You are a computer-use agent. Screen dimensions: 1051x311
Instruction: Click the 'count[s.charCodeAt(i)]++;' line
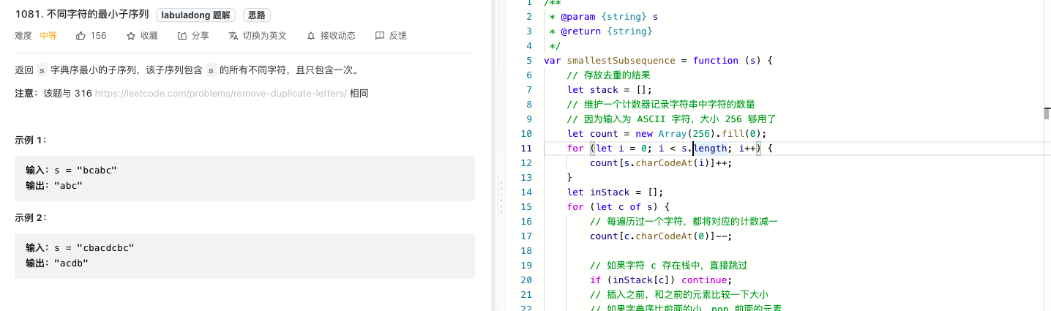coord(660,162)
